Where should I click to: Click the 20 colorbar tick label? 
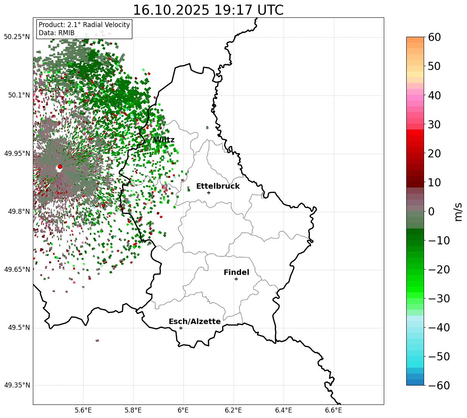(x=435, y=153)
